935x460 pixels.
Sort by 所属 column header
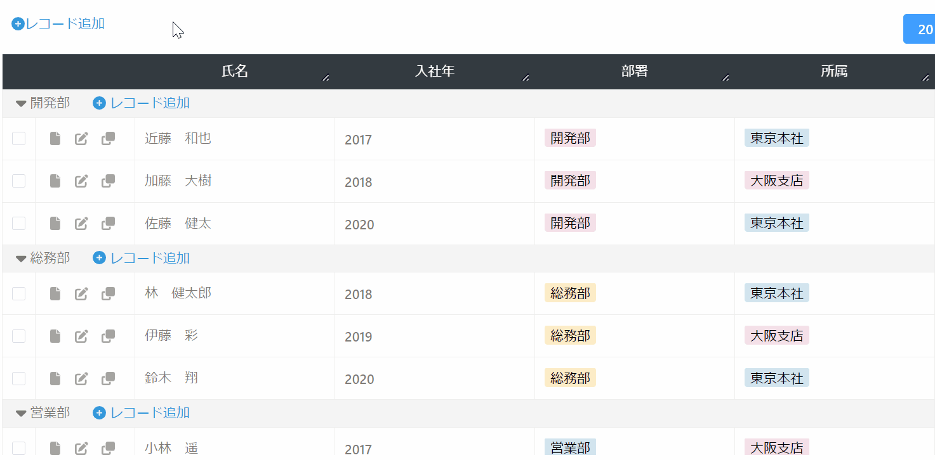pos(834,71)
